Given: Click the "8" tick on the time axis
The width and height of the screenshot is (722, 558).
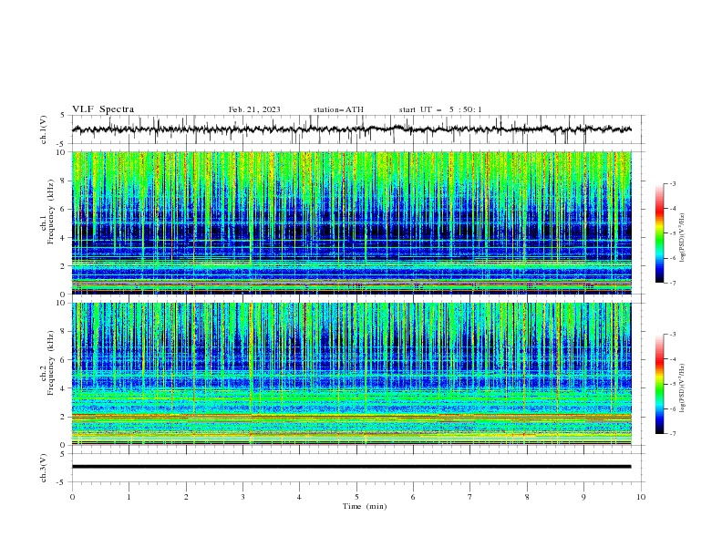Looking at the screenshot, I should 527,497.
